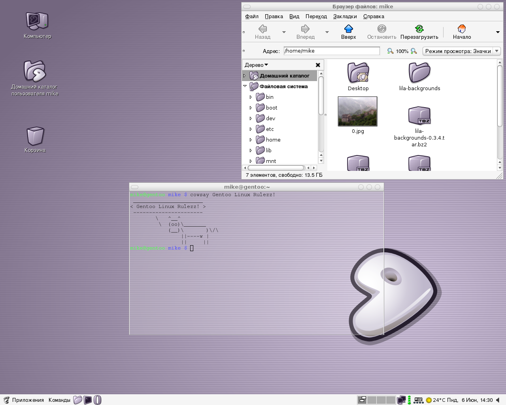
Task: Close the Дерево sidebar with the X
Action: pos(318,65)
